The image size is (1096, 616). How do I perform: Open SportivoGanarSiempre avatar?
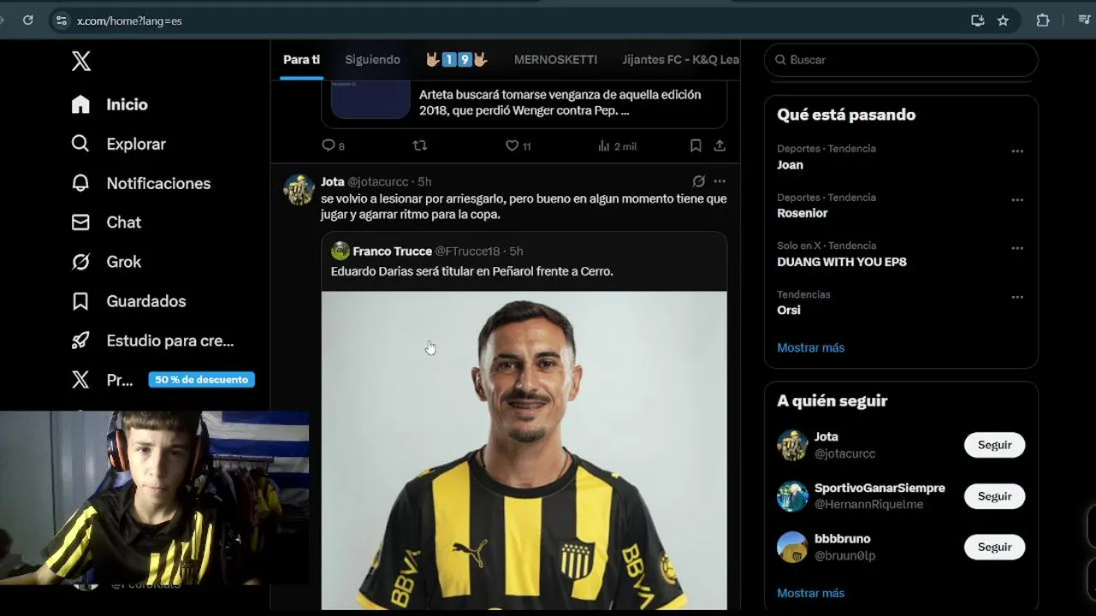[792, 496]
